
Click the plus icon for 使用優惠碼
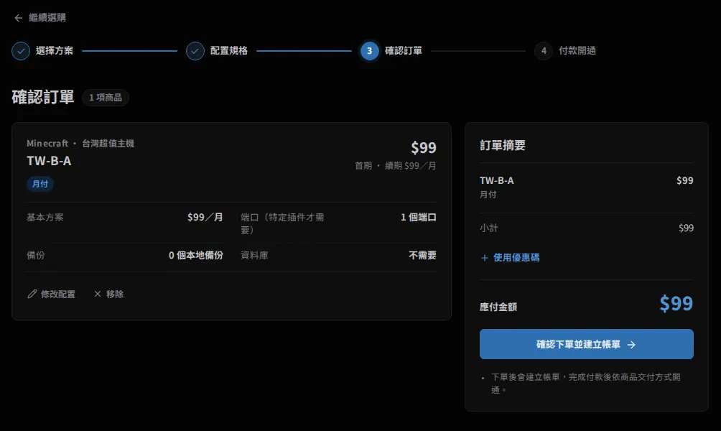[484, 258]
